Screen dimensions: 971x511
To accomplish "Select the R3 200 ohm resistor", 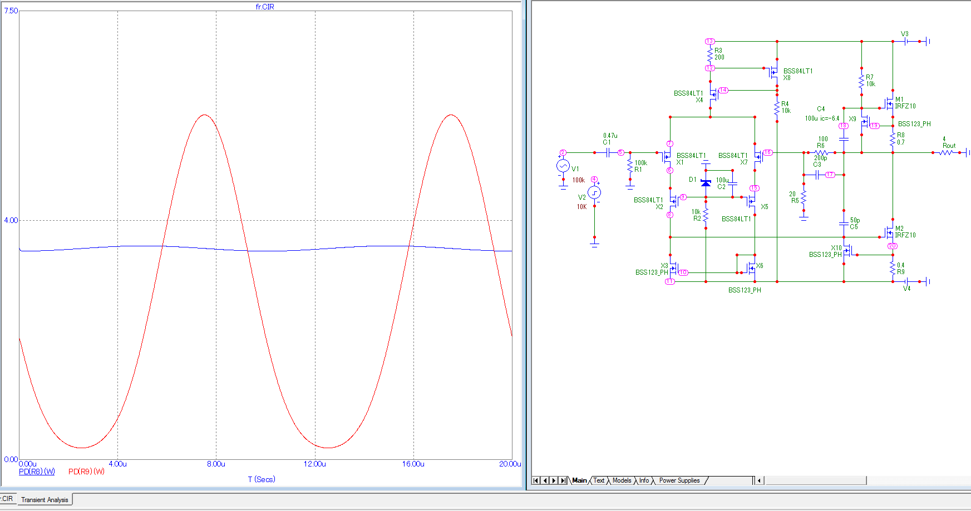I will (x=710, y=54).
